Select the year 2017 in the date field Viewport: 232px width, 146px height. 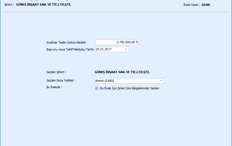click(108, 49)
